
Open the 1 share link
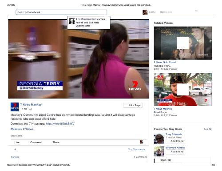pyautogui.click(x=15, y=157)
